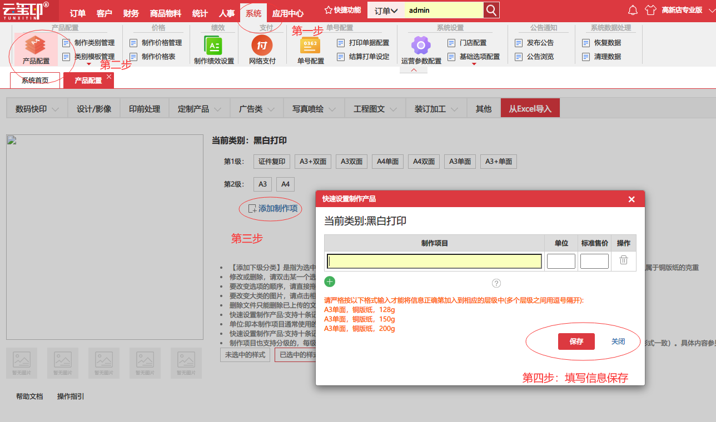Image resolution: width=716 pixels, height=422 pixels.
Task: Open the 财务 top menu
Action: point(131,13)
